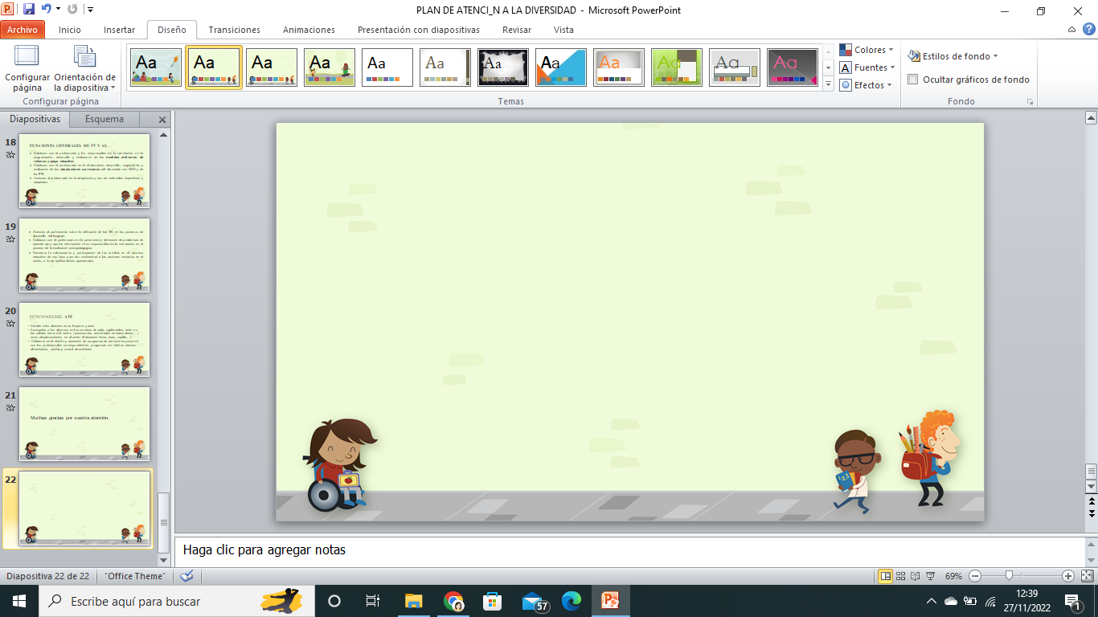Start slideshow from status bar icon

930,576
